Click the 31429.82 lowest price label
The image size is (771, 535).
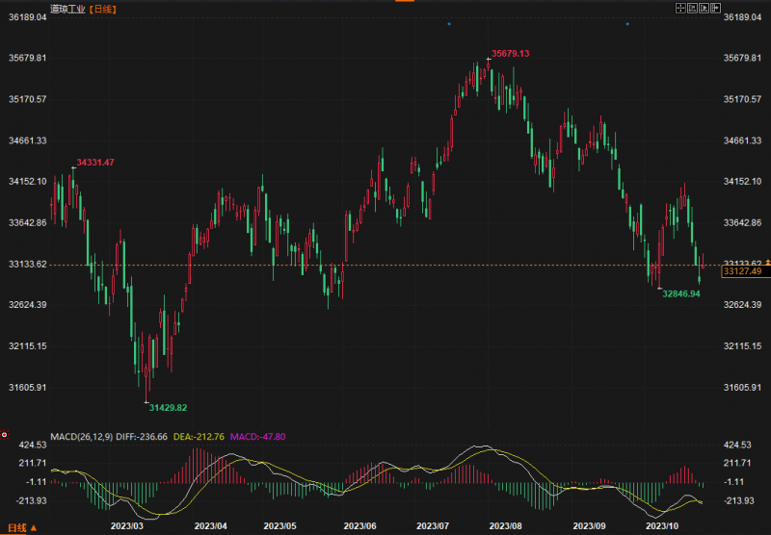tap(168, 407)
